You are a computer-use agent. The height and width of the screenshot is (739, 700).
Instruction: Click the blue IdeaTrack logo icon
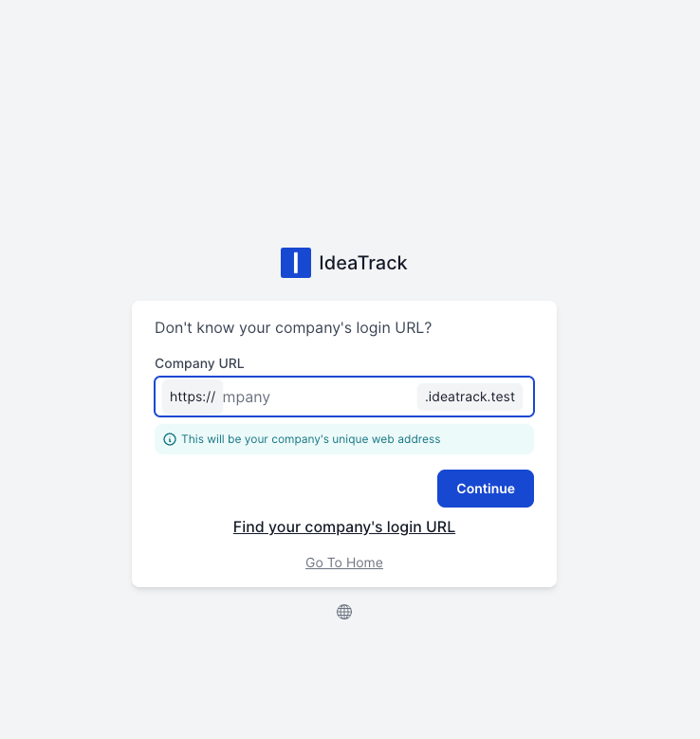(296, 263)
